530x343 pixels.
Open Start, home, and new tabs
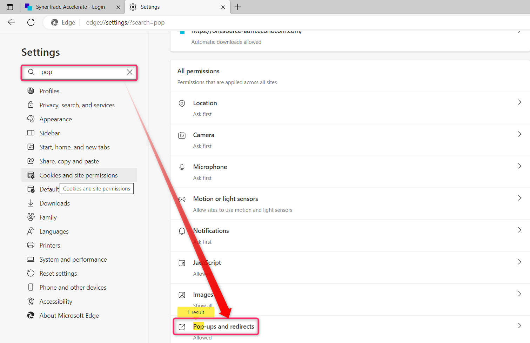click(x=79, y=147)
